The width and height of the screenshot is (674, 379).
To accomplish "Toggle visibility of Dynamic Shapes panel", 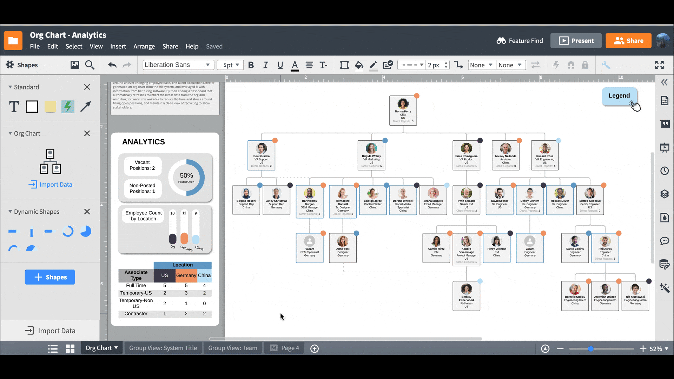I will pos(9,212).
